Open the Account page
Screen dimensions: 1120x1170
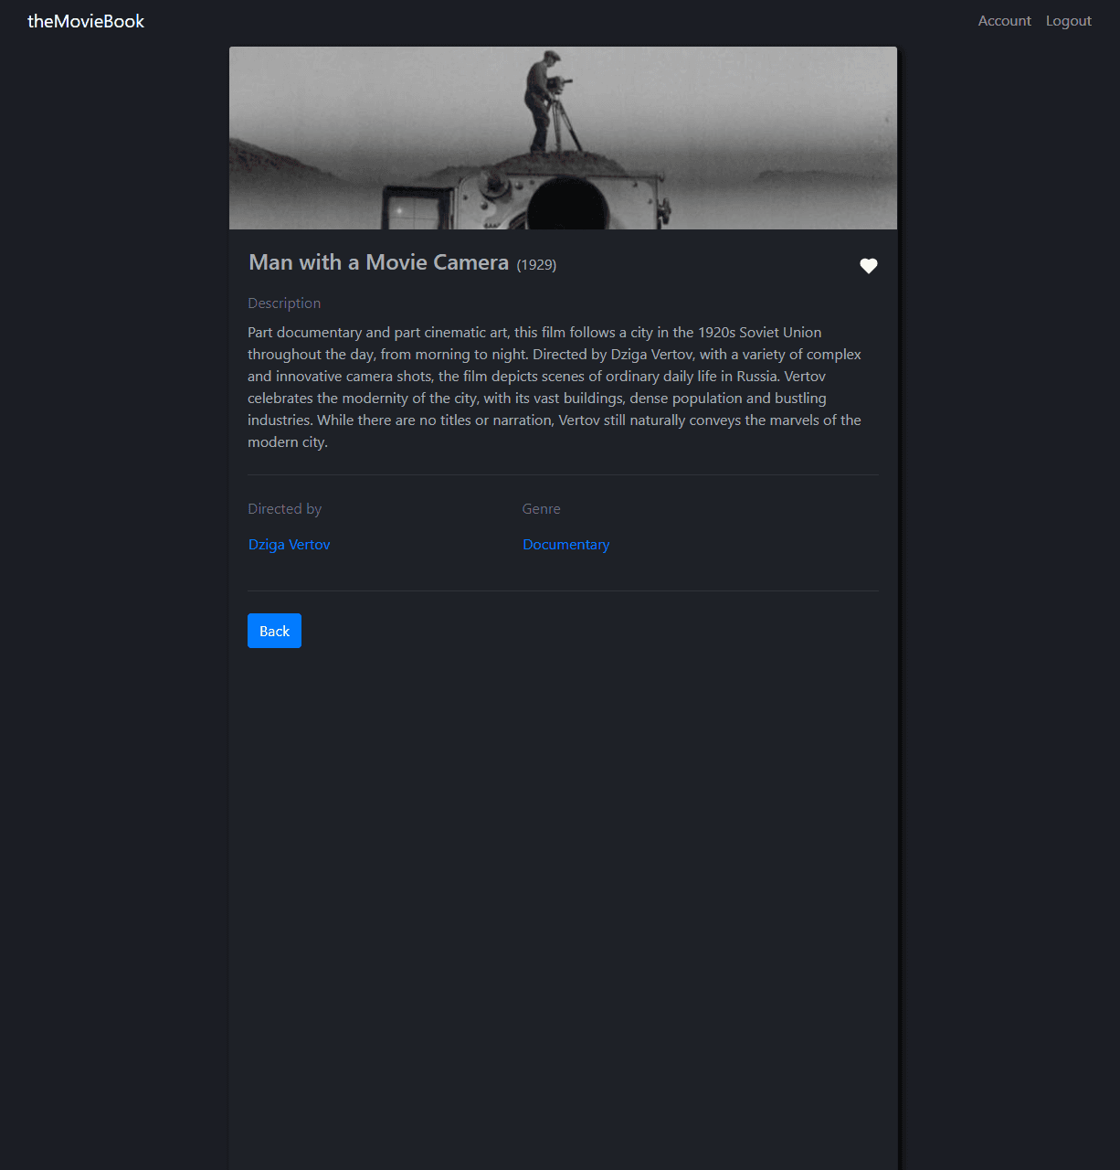[x=1004, y=21]
